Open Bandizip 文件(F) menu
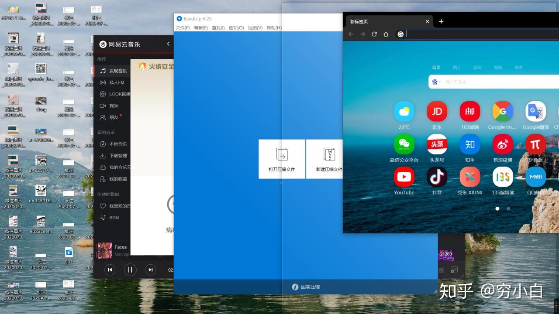This screenshot has height=314, width=559. point(183,28)
